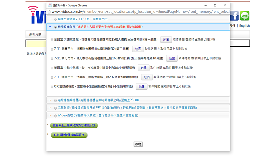
Task: Expand the iVideo自取 section arrow
Action: click(x=50, y=115)
